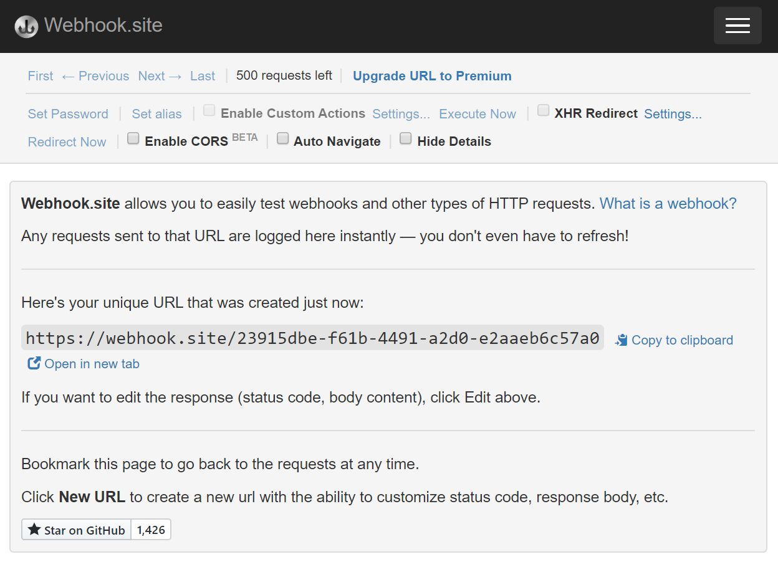This screenshot has width=778, height=562.
Task: Open the What is a webhook? link
Action: pos(668,204)
